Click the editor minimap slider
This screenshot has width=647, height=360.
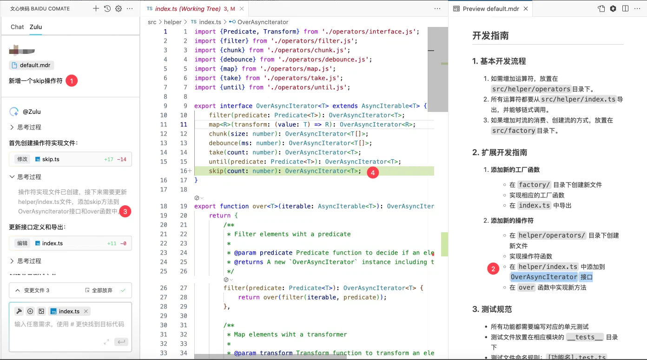pyautogui.click(x=438, y=70)
